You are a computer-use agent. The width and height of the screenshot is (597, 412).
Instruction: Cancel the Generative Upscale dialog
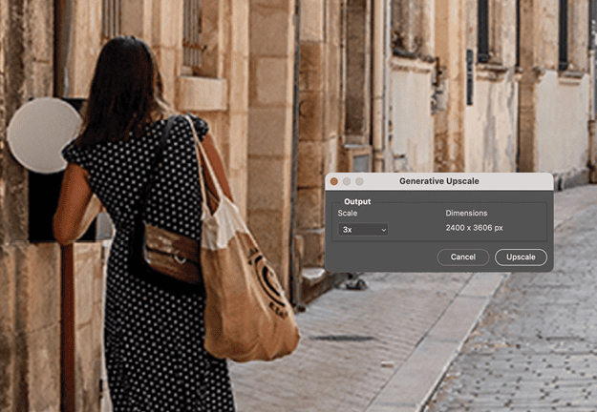(x=463, y=257)
